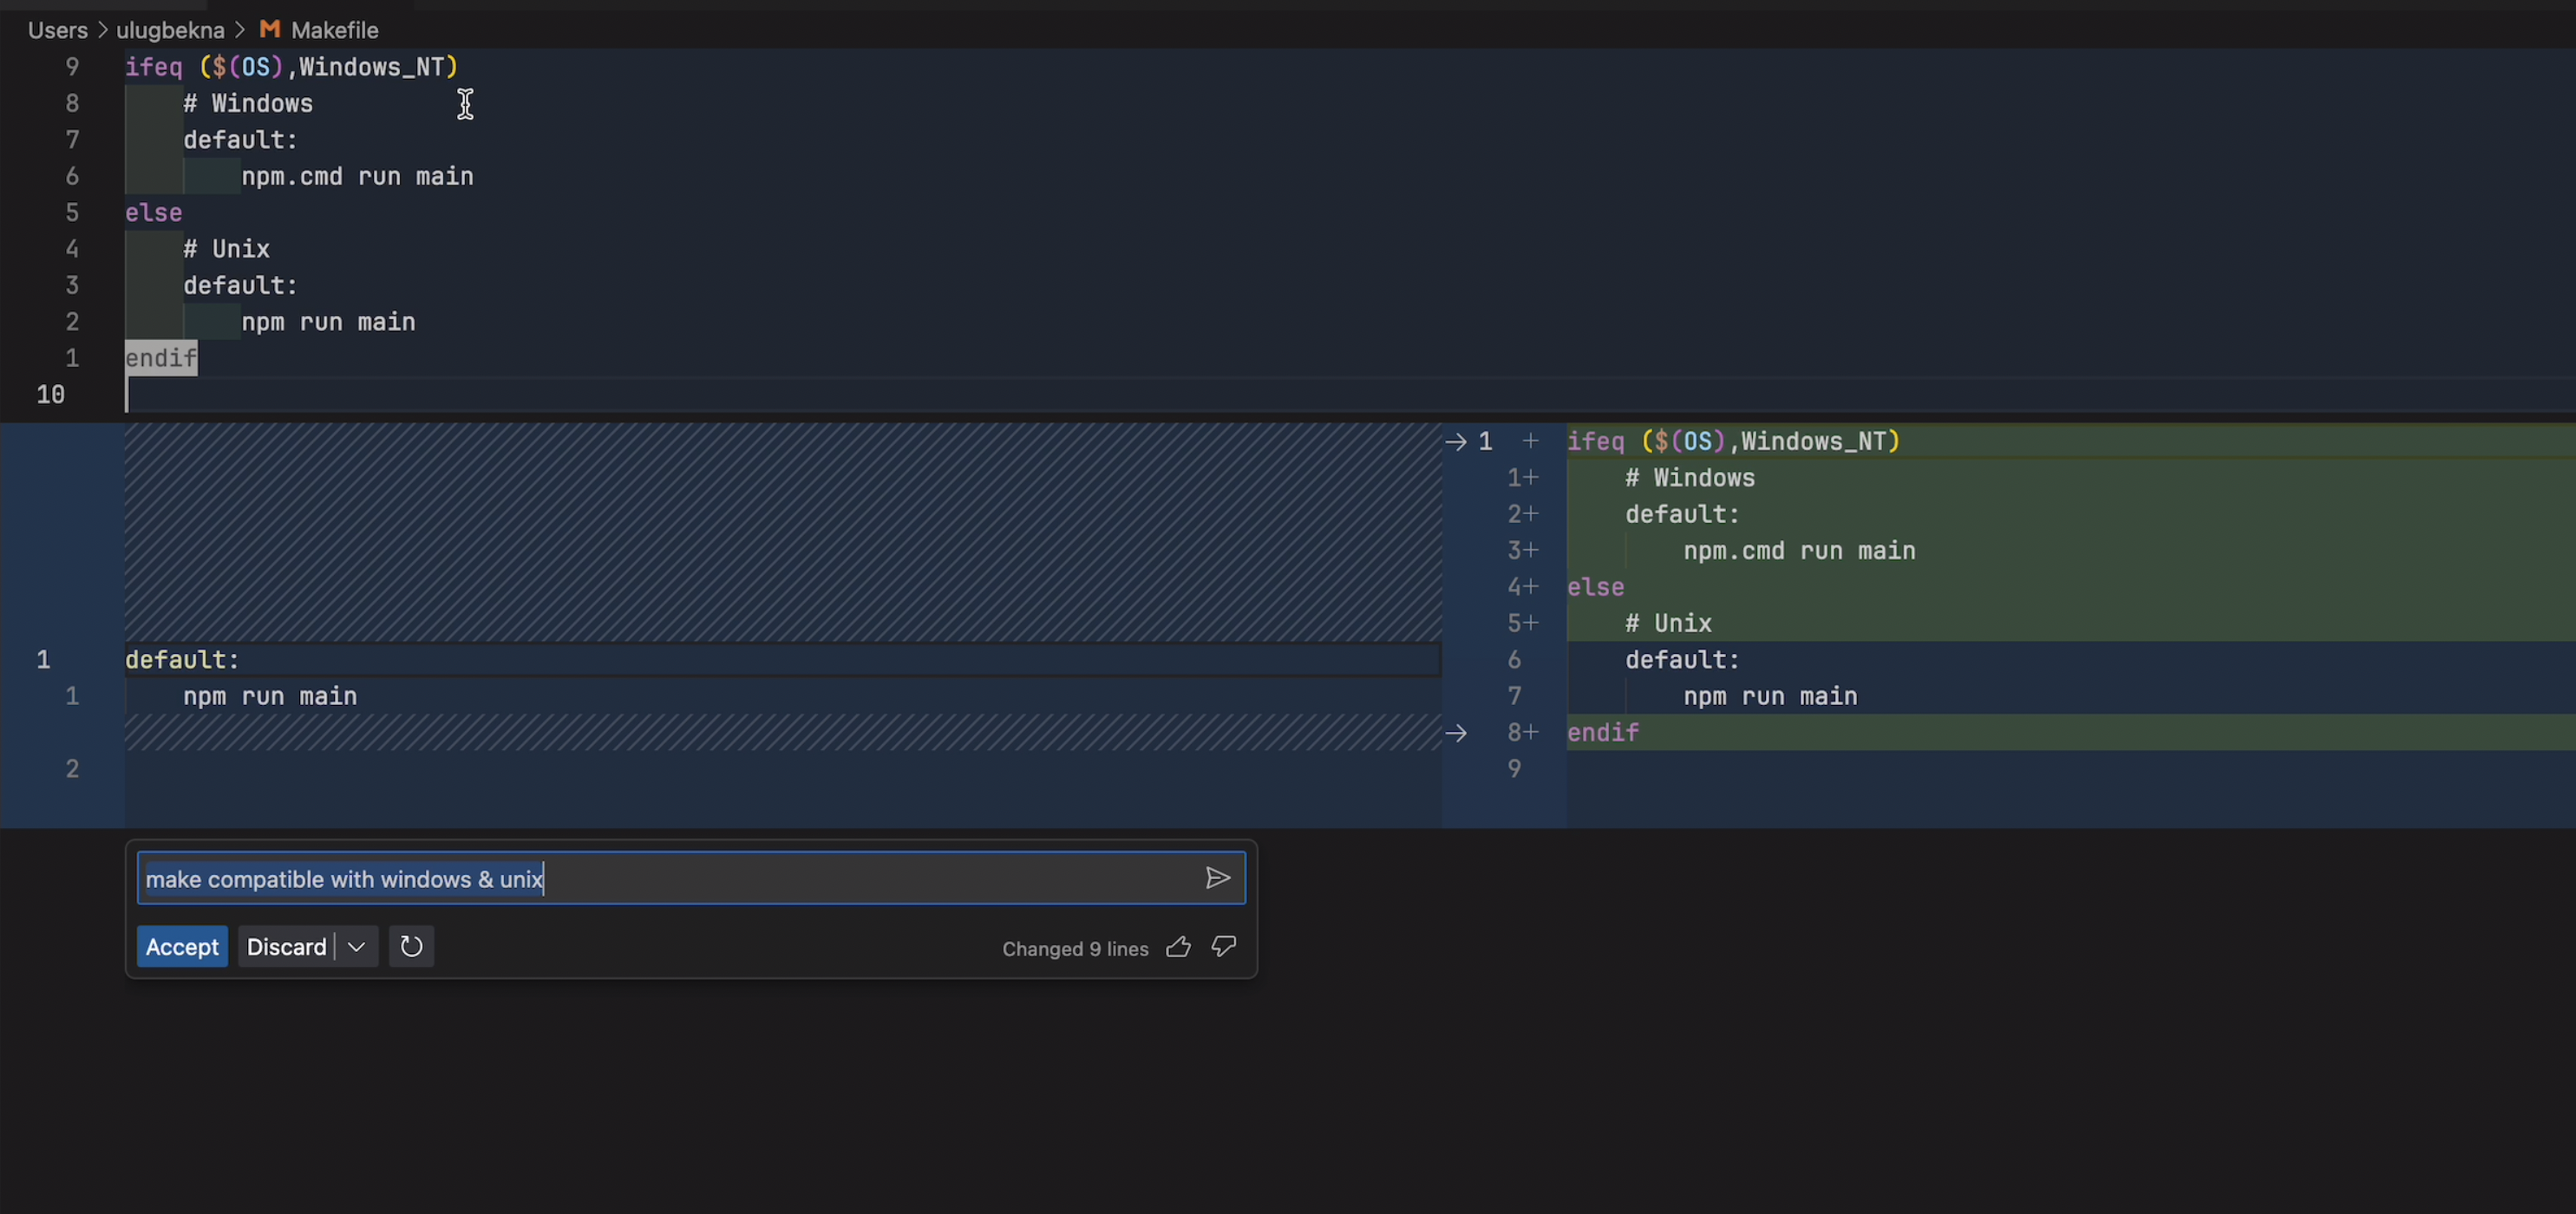Select the ifeq line in the diff preview
Image resolution: width=2576 pixels, height=1214 pixels.
click(1733, 440)
